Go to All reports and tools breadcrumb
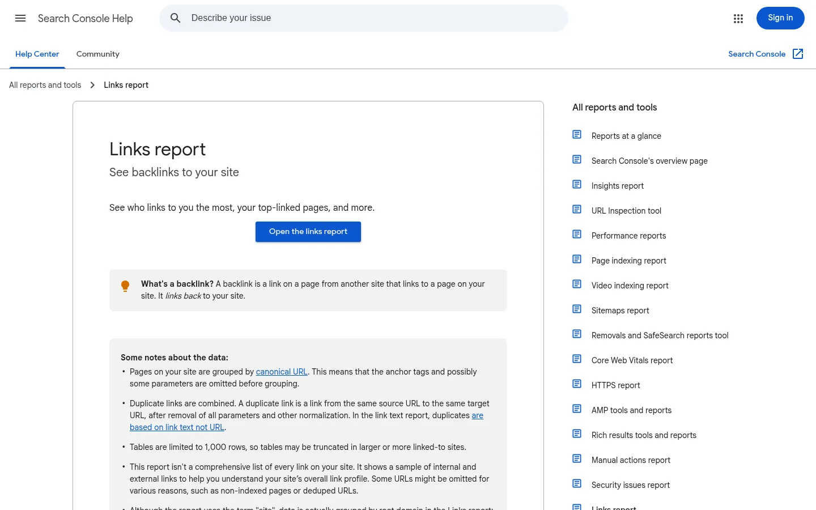This screenshot has height=510, width=816. tap(45, 85)
